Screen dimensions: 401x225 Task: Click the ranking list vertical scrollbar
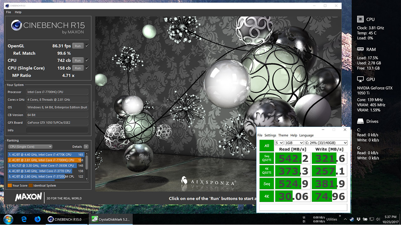[87, 166]
